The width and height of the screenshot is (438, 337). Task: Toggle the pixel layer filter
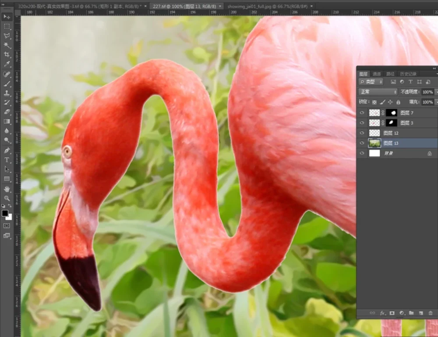point(393,82)
